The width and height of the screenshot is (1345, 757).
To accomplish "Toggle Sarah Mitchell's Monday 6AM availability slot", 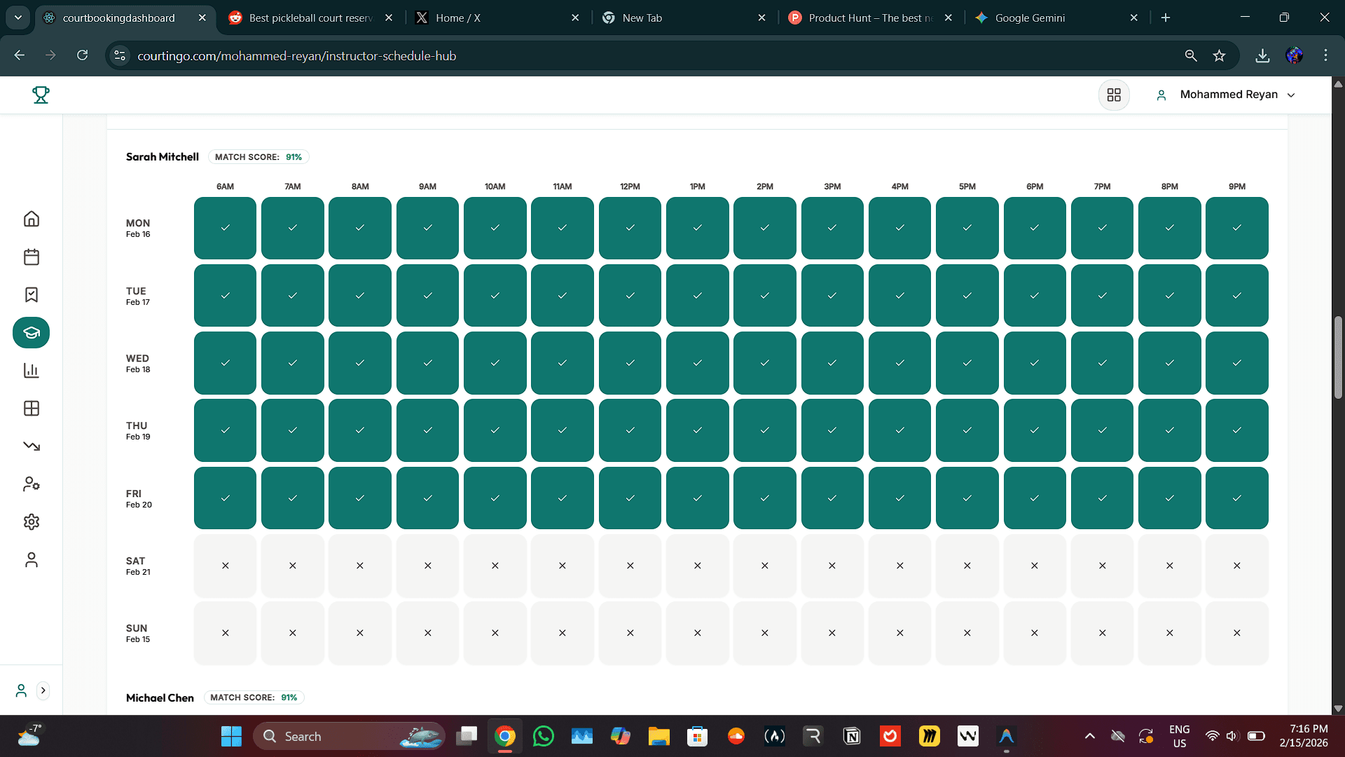I will (x=225, y=228).
